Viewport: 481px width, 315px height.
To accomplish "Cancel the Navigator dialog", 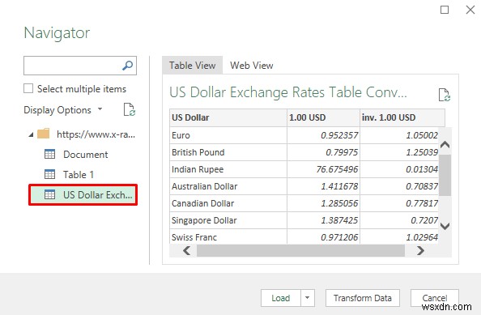I will (435, 298).
